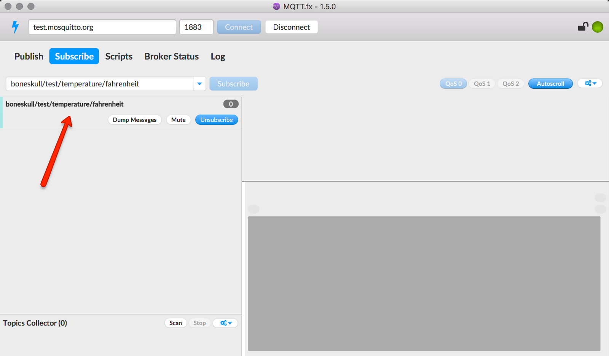Screen dimensions: 609x356
Task: Select QoS 2 level
Action: tap(510, 84)
